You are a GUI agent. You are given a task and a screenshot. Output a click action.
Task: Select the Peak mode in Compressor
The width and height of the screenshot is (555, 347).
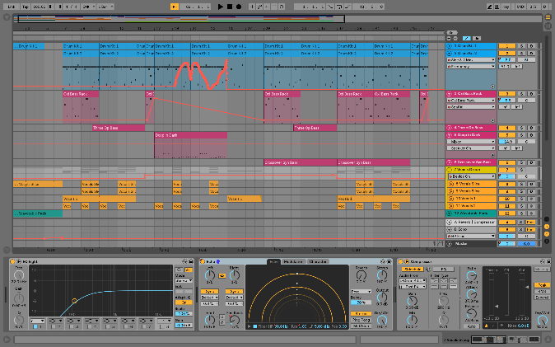coord(542,285)
